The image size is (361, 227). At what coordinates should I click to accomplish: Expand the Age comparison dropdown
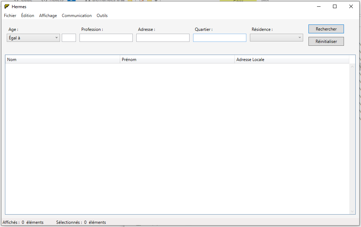[x=33, y=38]
